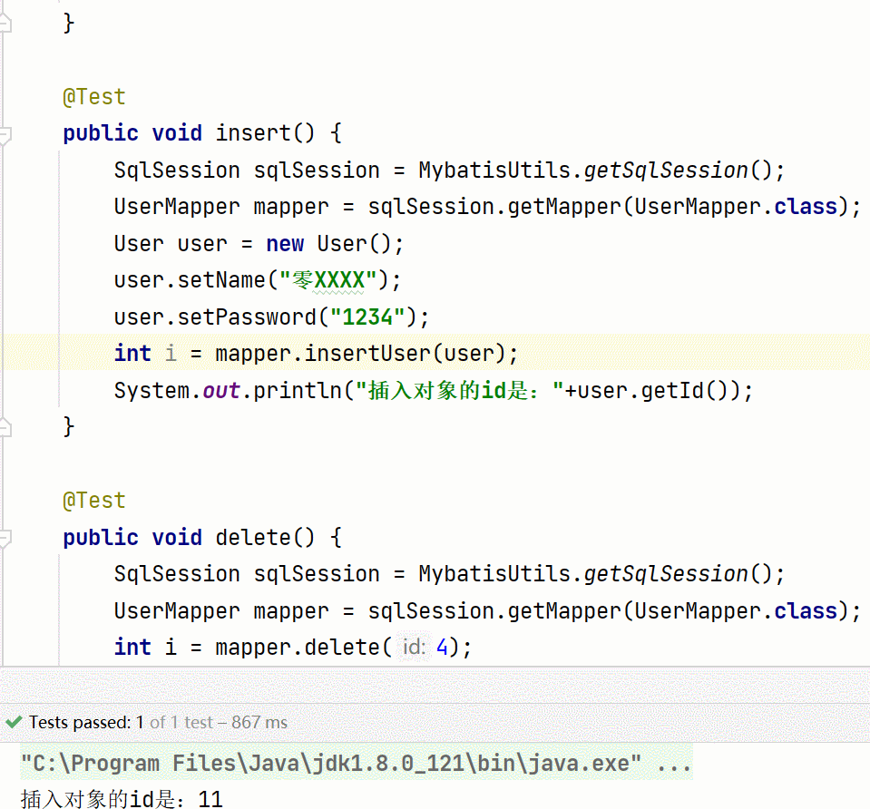Click the fold-end marker beside the topmost closing brace
The image size is (870, 809).
tap(5, 24)
